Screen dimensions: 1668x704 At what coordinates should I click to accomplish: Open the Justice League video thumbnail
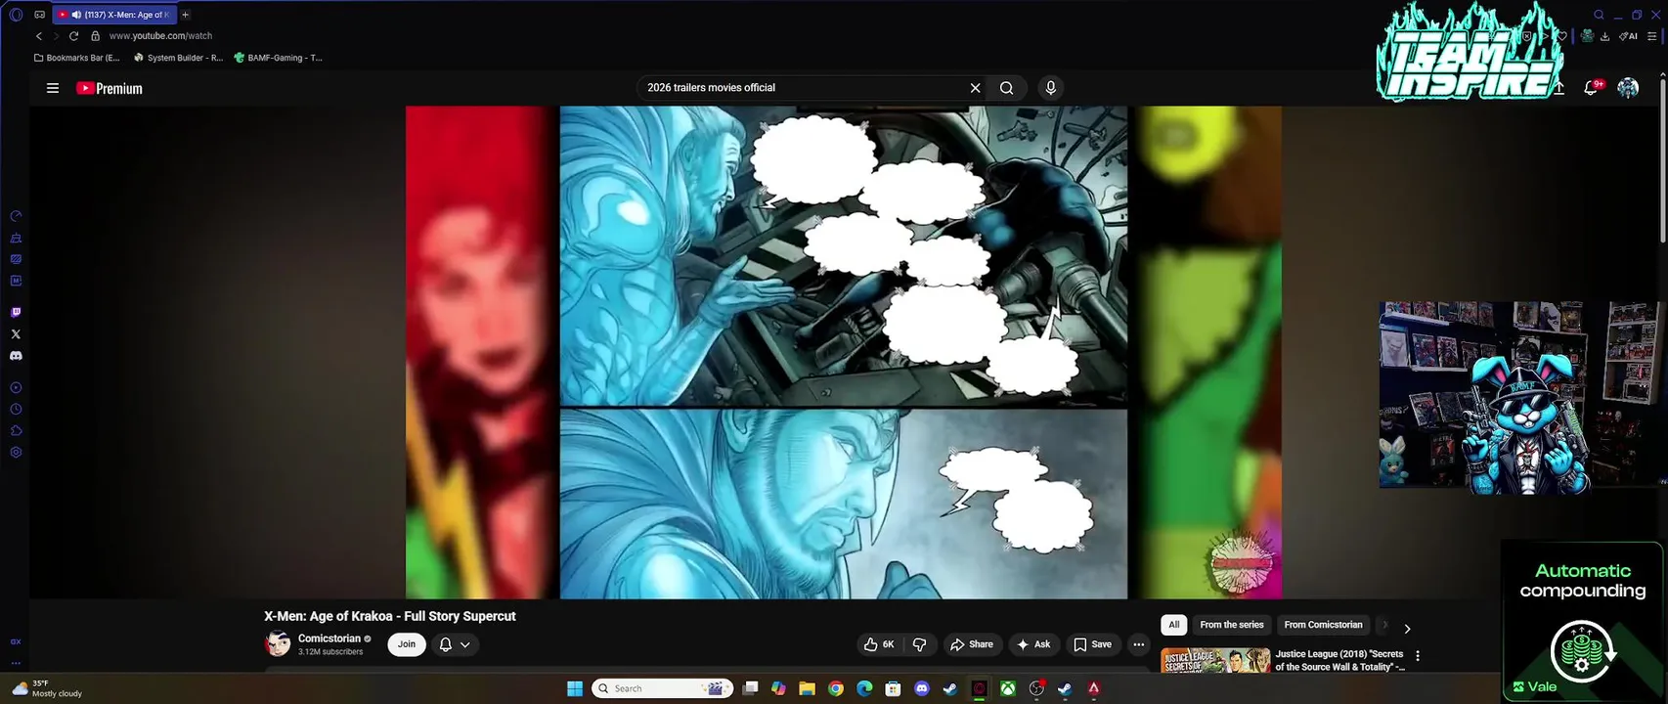click(x=1215, y=659)
